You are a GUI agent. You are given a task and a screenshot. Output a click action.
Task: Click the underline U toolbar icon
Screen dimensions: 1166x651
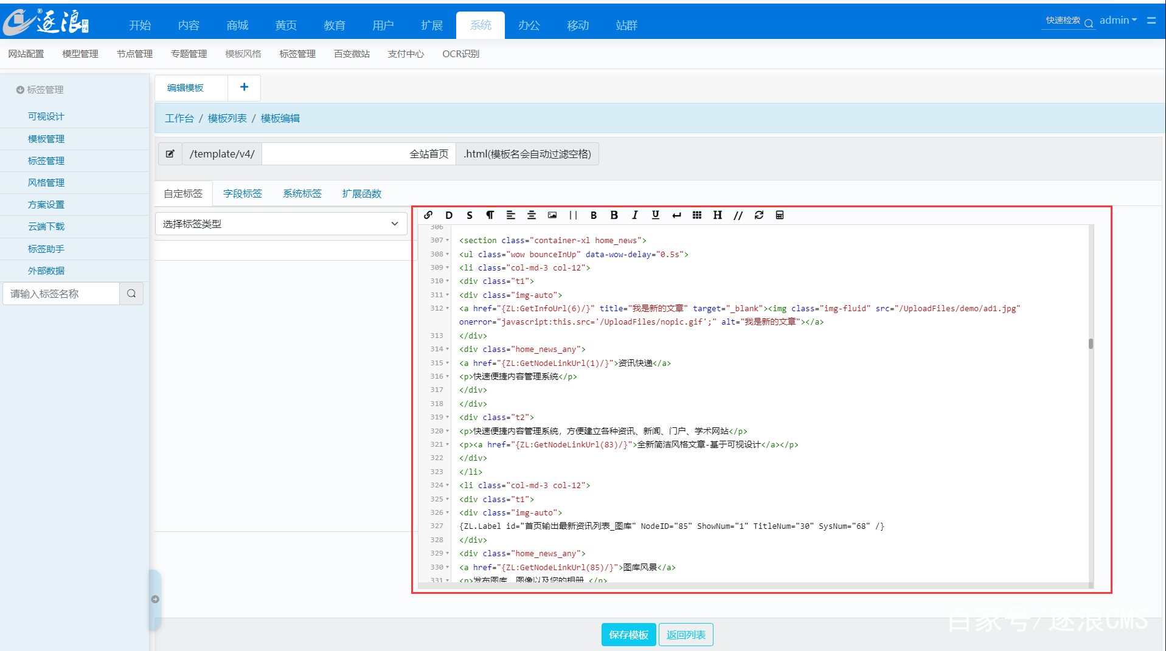[x=656, y=215]
